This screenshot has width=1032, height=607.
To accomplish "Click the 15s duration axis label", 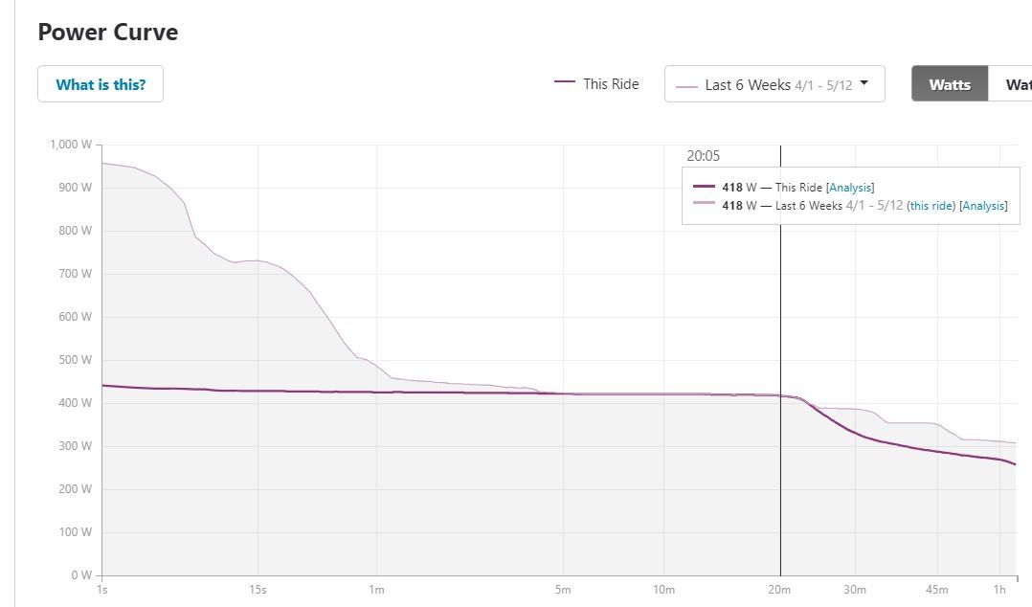I will click(257, 590).
